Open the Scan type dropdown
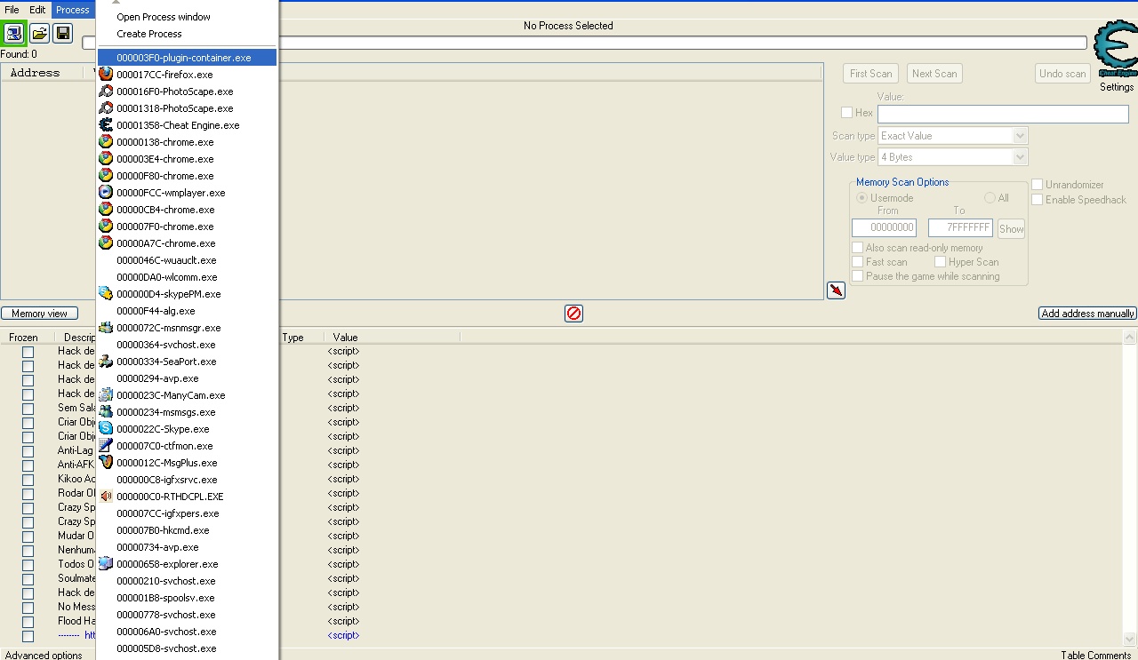 coord(1020,136)
